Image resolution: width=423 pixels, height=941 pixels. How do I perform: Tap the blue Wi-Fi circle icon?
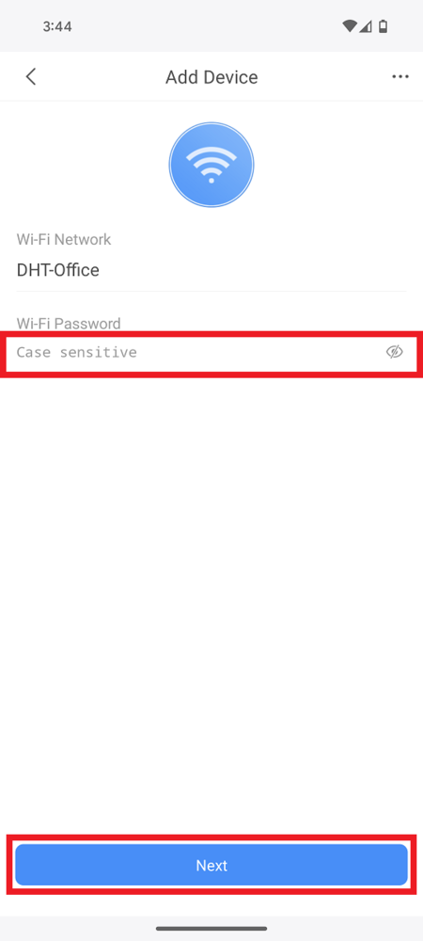tap(211, 165)
